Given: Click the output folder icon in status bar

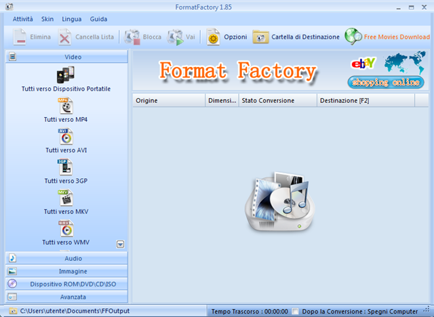Looking at the screenshot, I should point(13,311).
